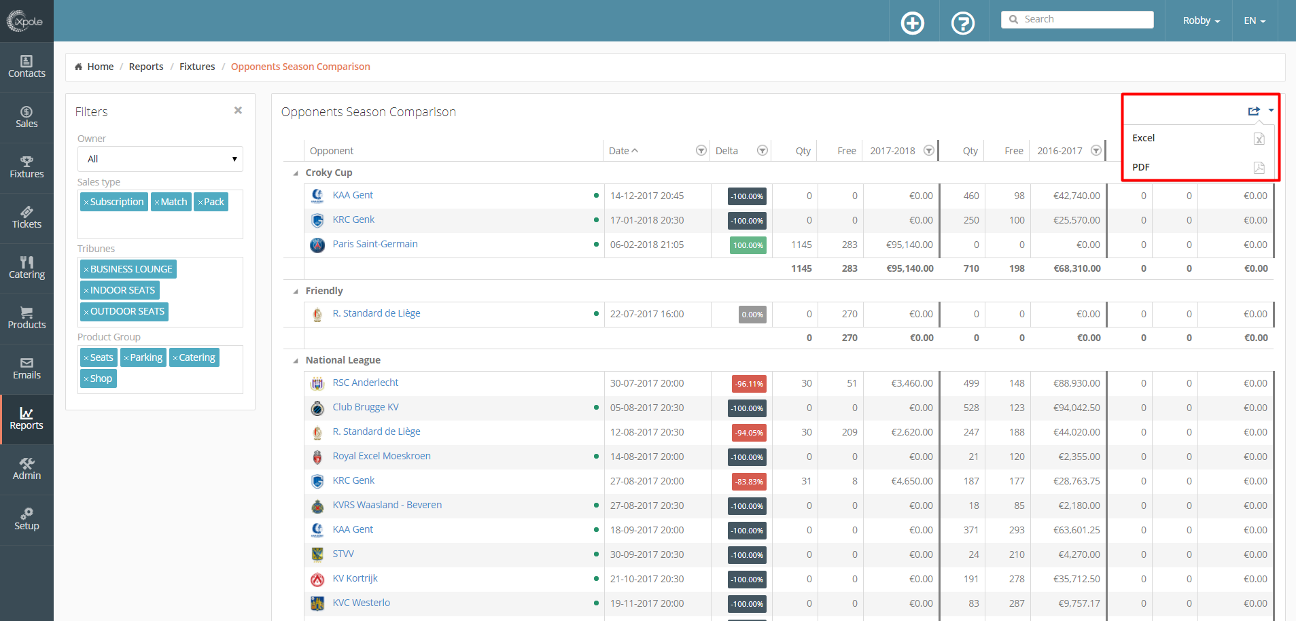This screenshot has width=1296, height=621.
Task: Open the Delta column filter icon
Action: [x=763, y=150]
